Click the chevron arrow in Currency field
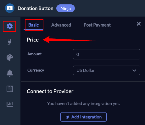Image resolution: width=145 pixels, height=125 pixels. (x=134, y=70)
